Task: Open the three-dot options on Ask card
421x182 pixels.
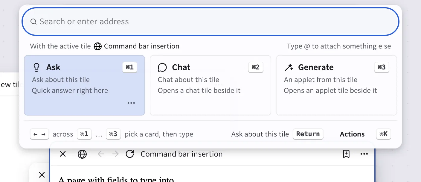Action: pyautogui.click(x=131, y=103)
